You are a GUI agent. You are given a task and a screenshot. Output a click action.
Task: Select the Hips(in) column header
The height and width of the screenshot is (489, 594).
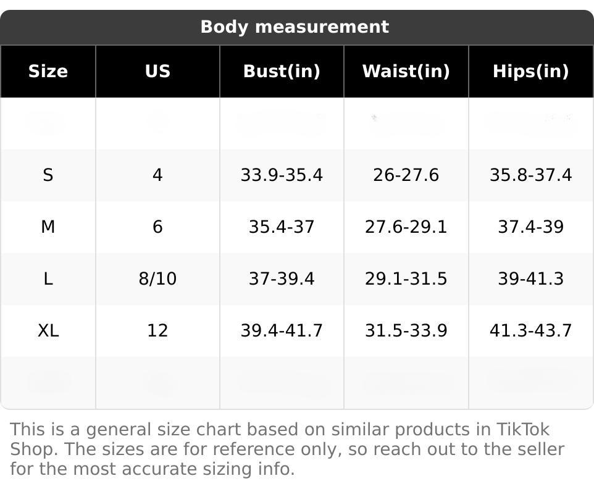point(530,72)
